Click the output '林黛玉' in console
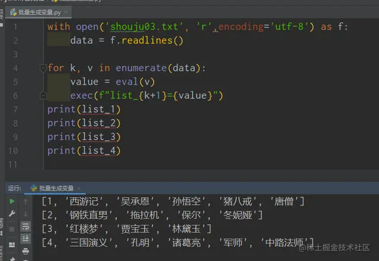Screen dimensions: 379x261 [187, 229]
